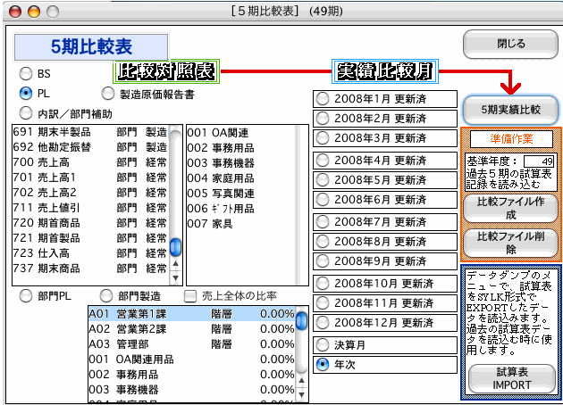Select the BS radio button
Viewport: 563px width, 405px height.
[x=26, y=73]
